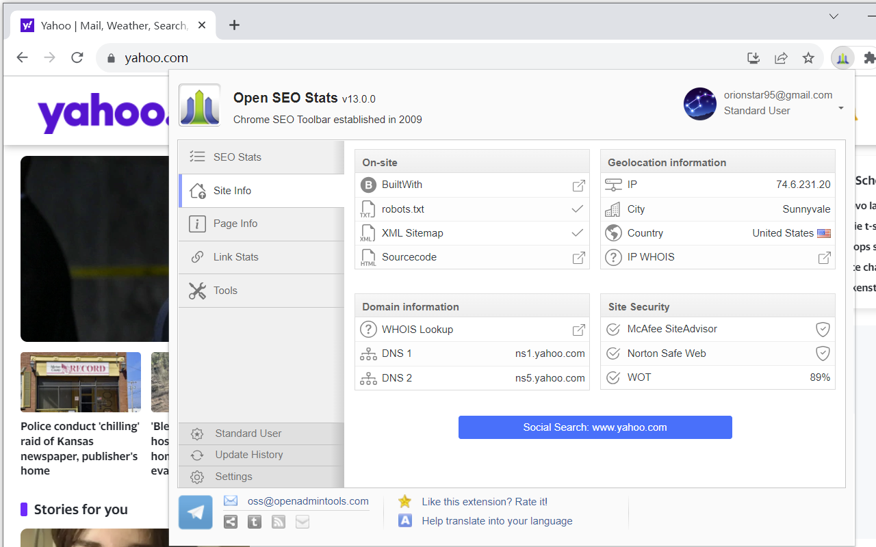Viewport: 876px width, 547px height.
Task: Open WHOIS Lookup external link
Action: (x=578, y=330)
